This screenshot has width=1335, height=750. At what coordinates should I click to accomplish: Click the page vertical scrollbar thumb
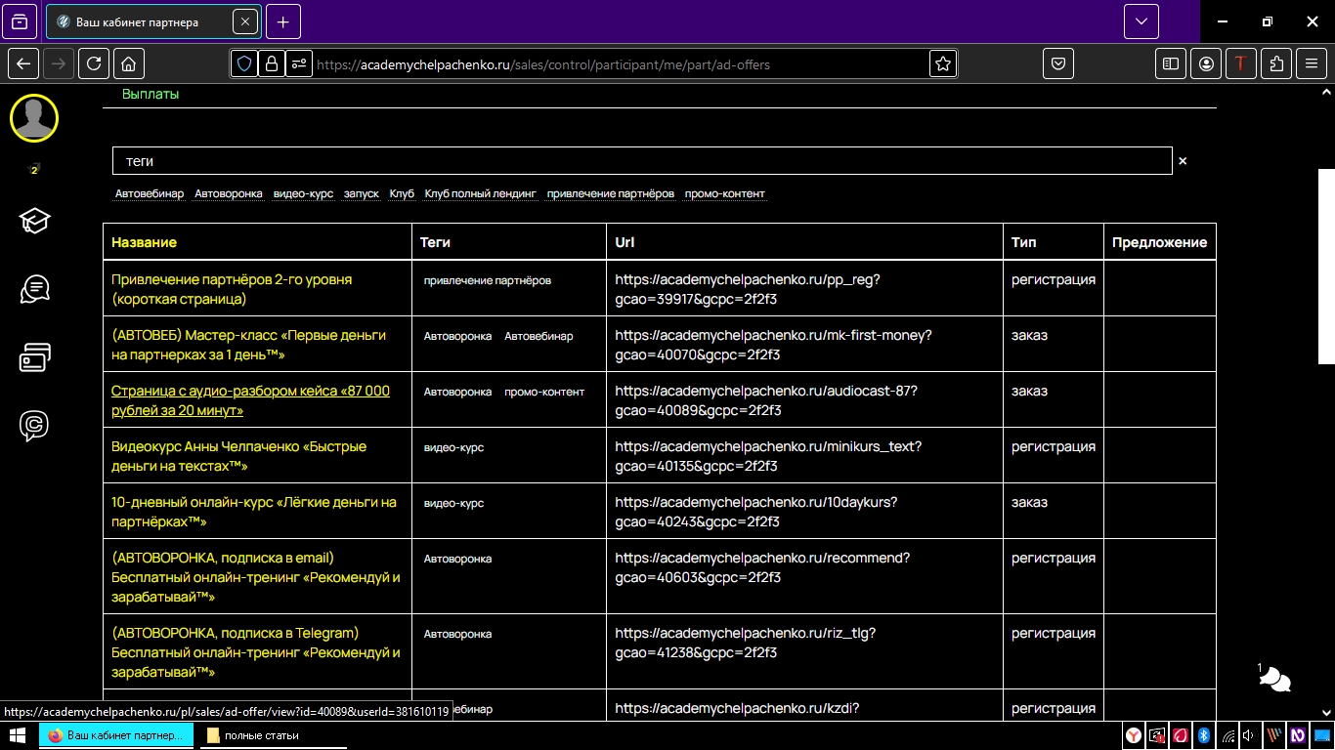tap(1326, 266)
